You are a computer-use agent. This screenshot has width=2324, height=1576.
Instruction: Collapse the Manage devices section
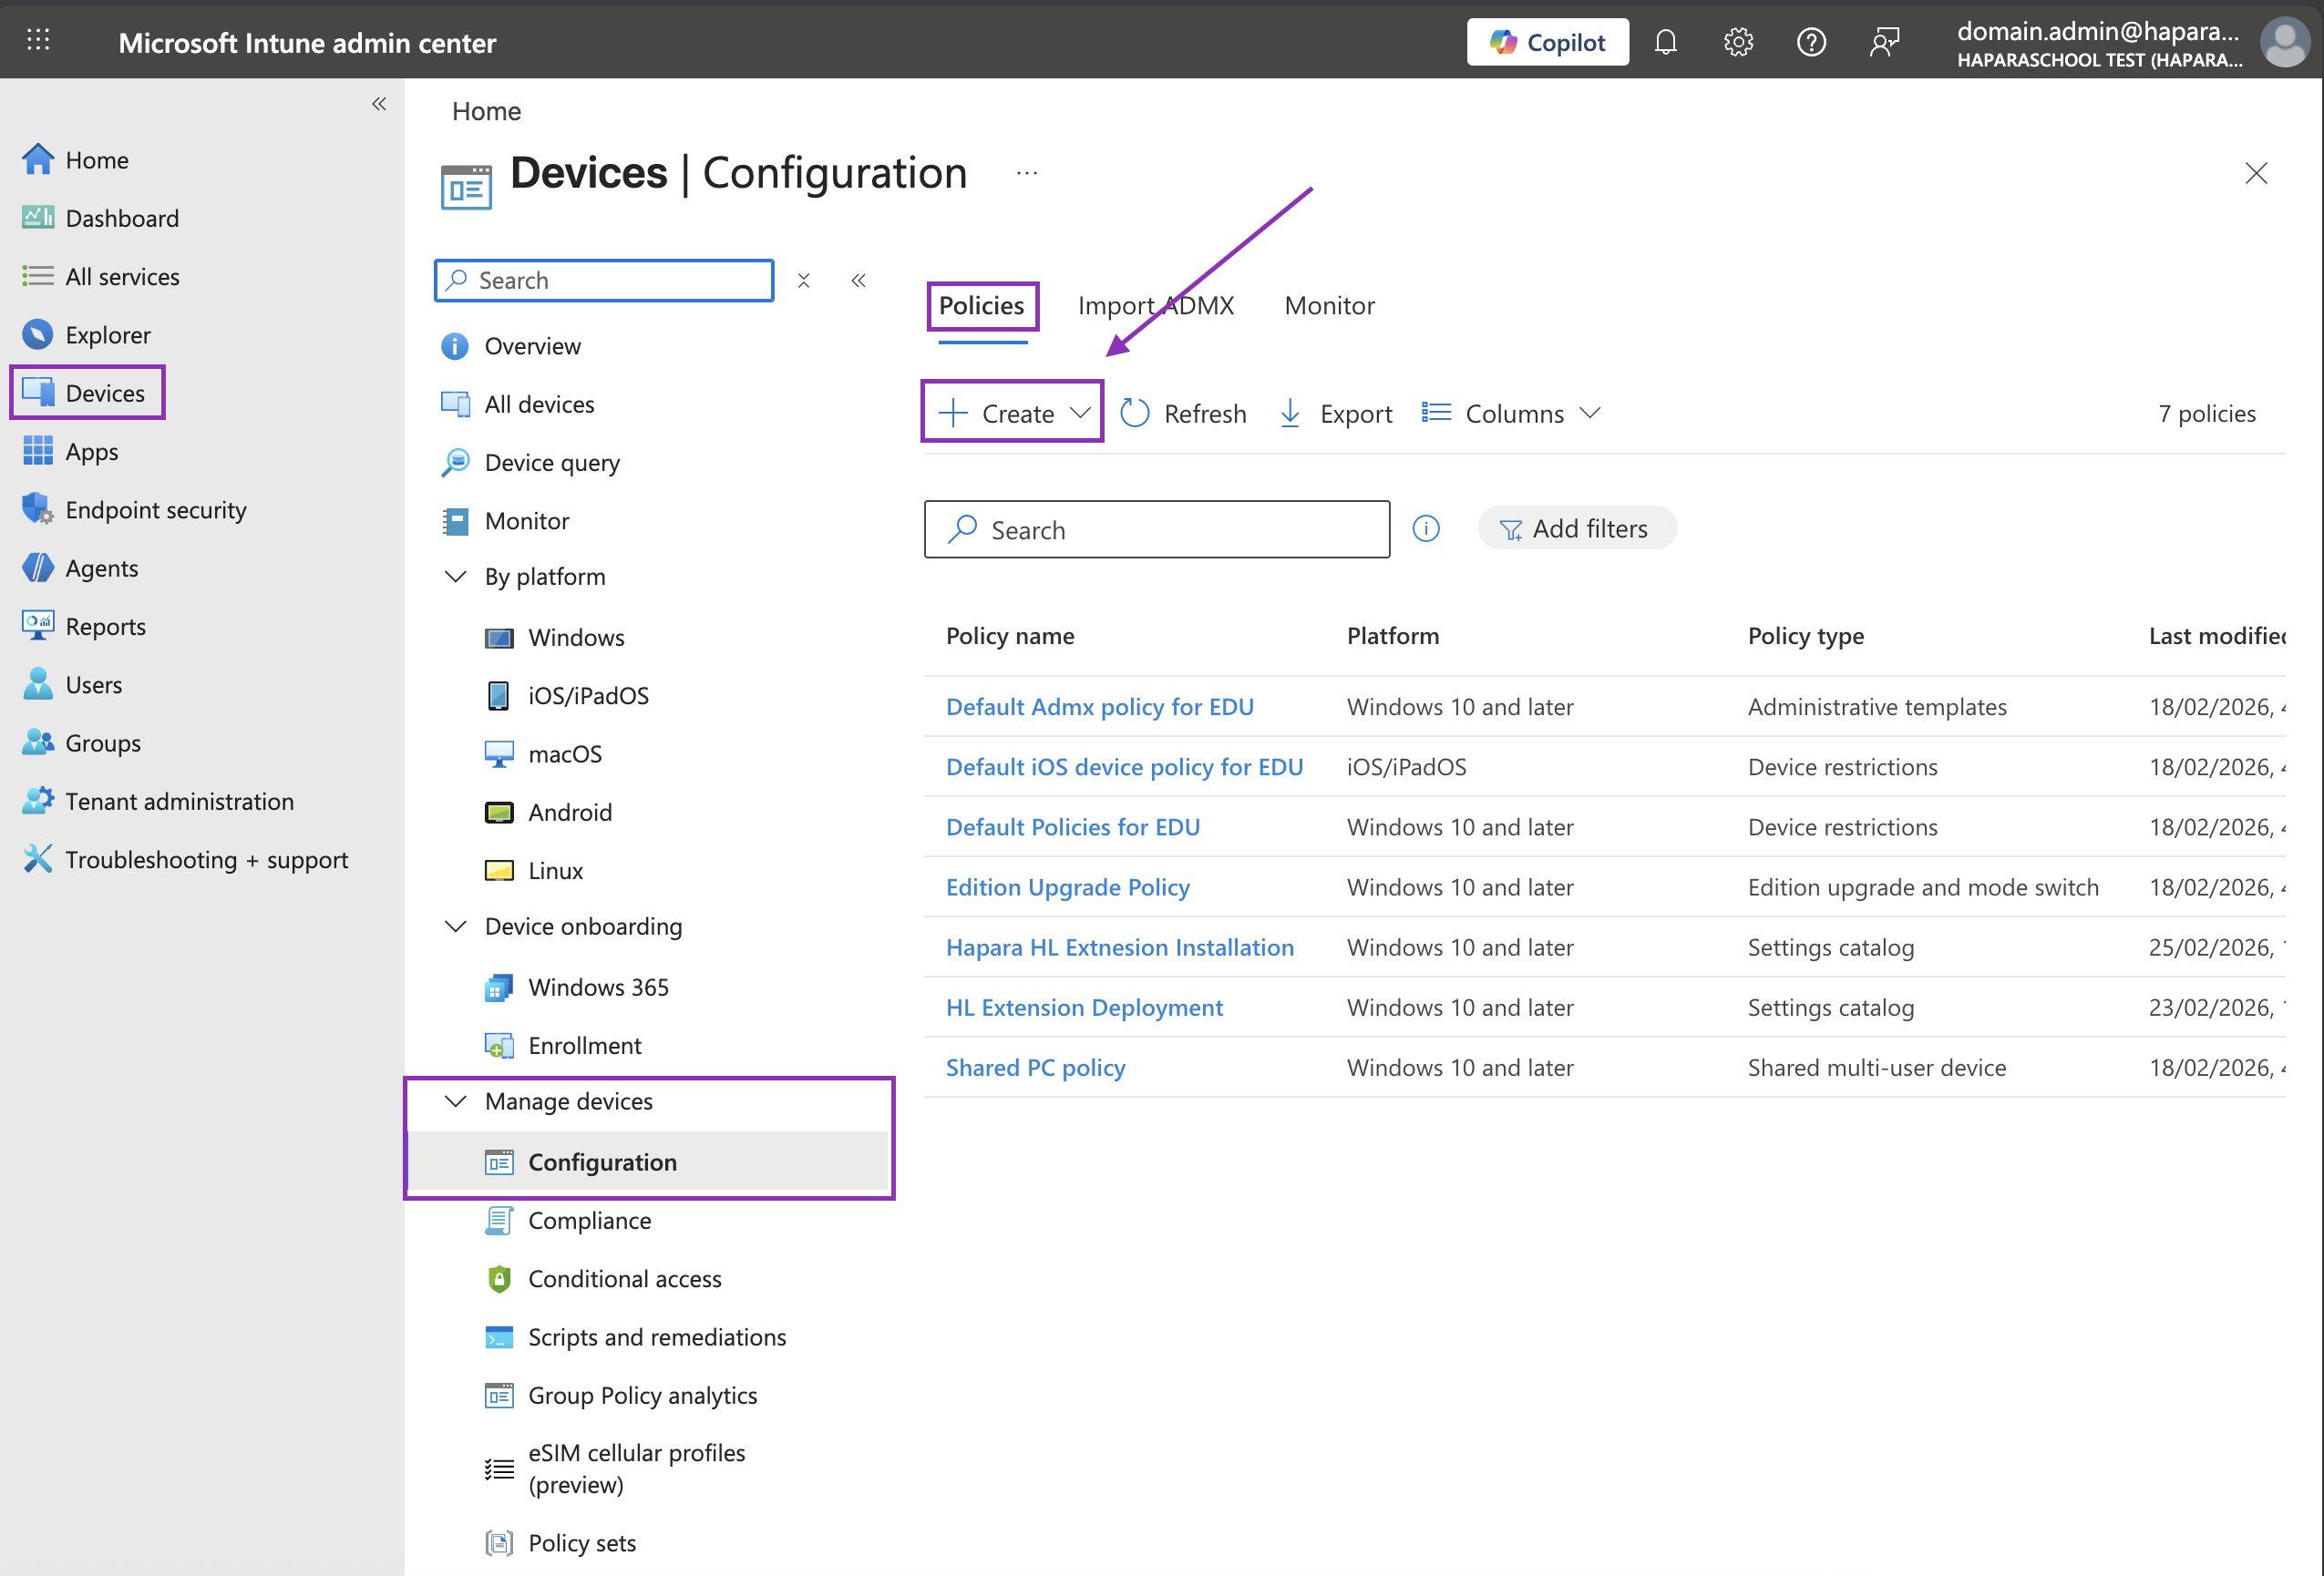click(455, 1101)
